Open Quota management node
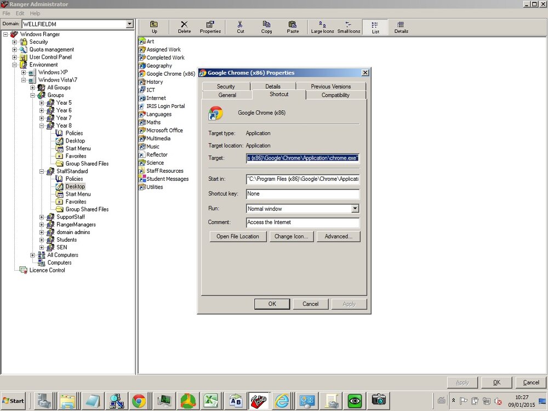This screenshot has width=548, height=411. click(52, 50)
